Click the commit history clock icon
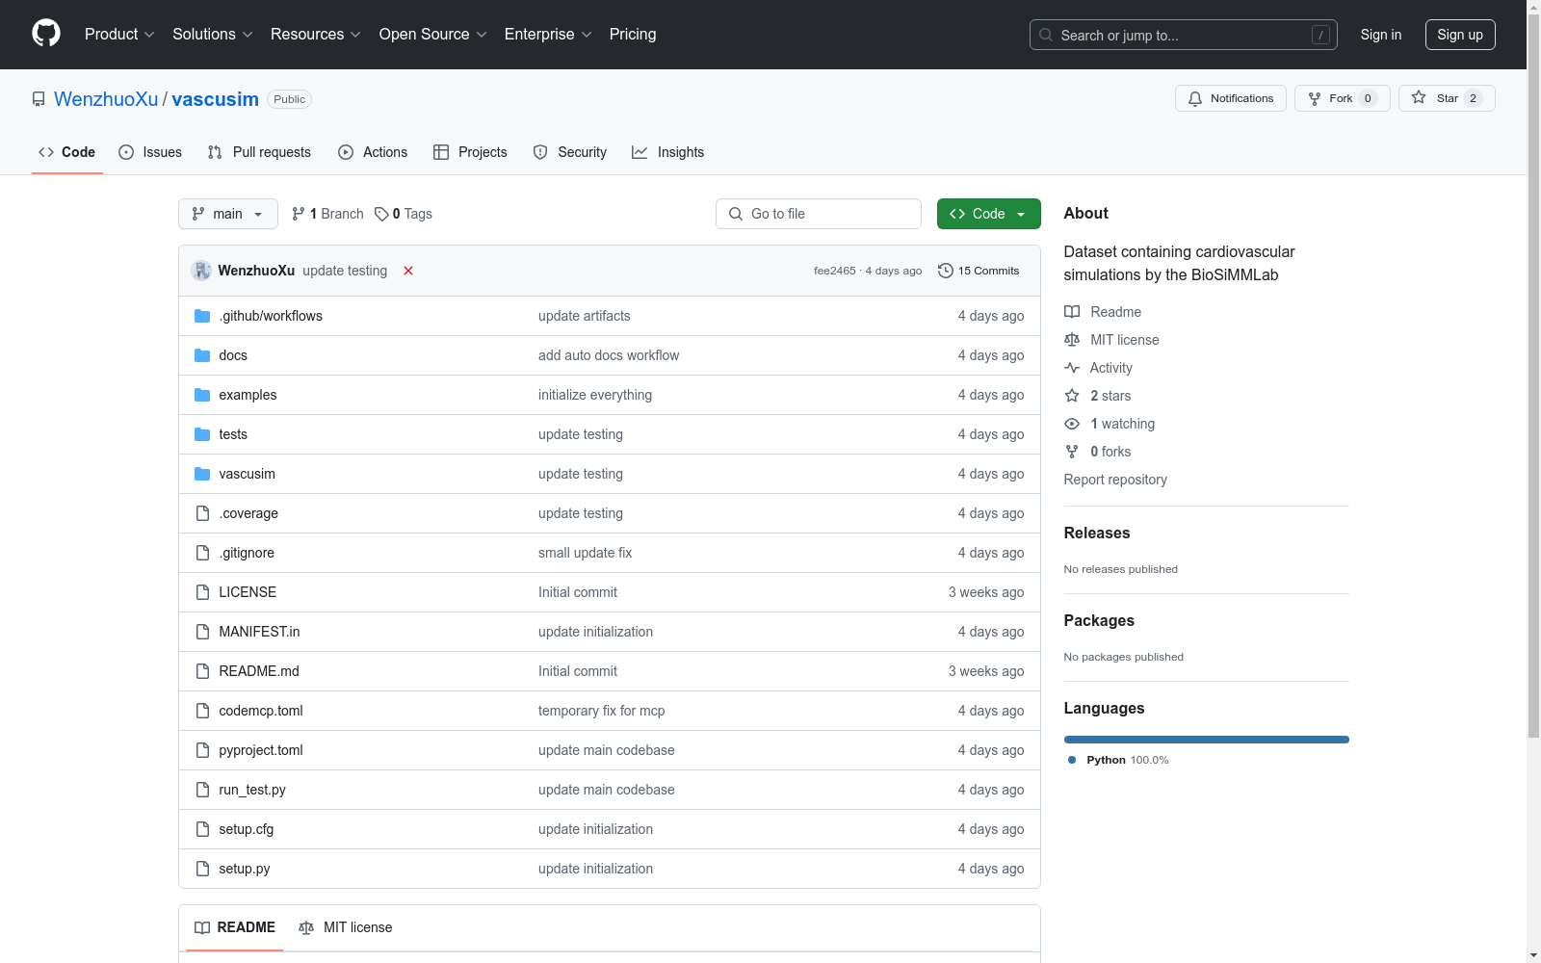 (x=946, y=271)
